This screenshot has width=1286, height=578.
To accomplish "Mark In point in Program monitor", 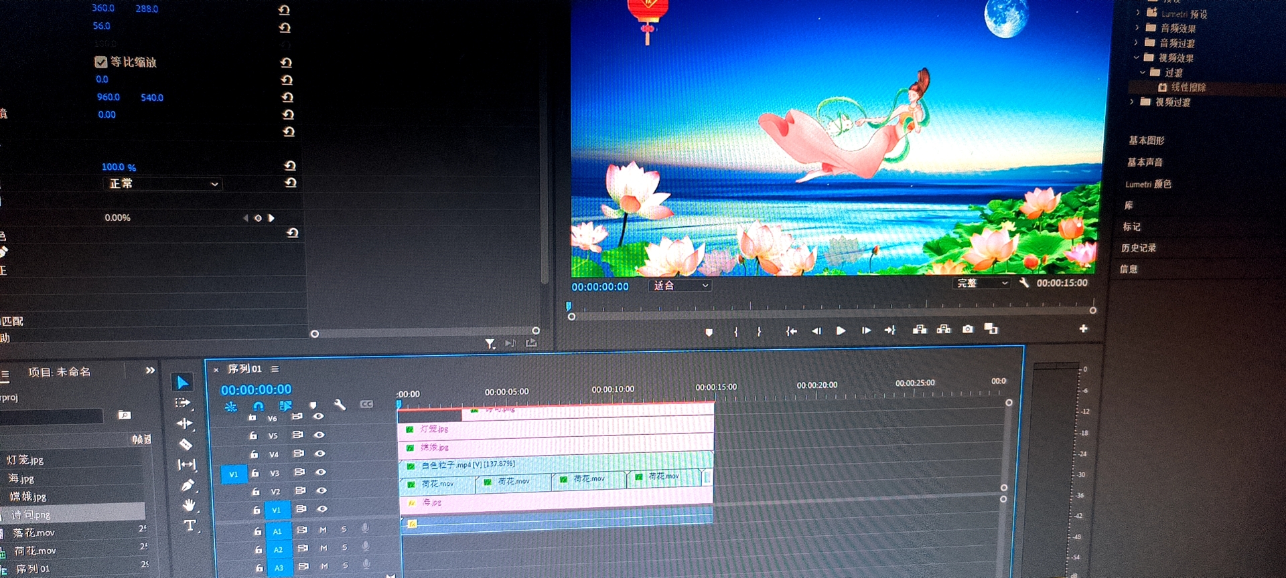I will click(736, 332).
